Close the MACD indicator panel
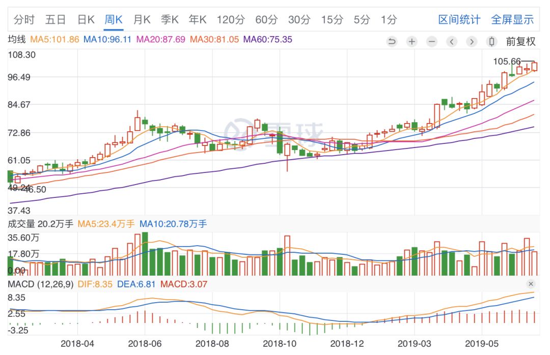The image size is (550, 355). point(531,284)
